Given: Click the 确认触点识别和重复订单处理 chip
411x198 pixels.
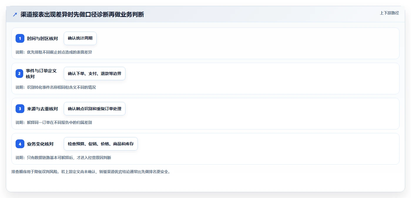Looking at the screenshot, I should point(95,109).
